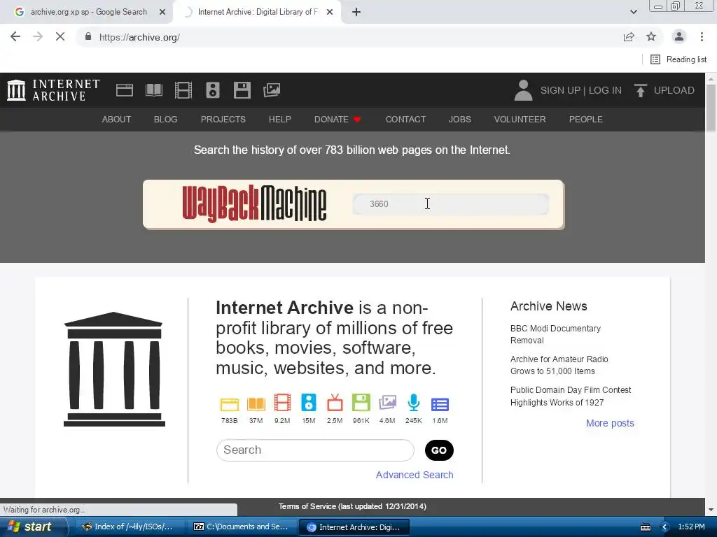Click the UPLOAD link text
The width and height of the screenshot is (717, 537).
point(674,90)
